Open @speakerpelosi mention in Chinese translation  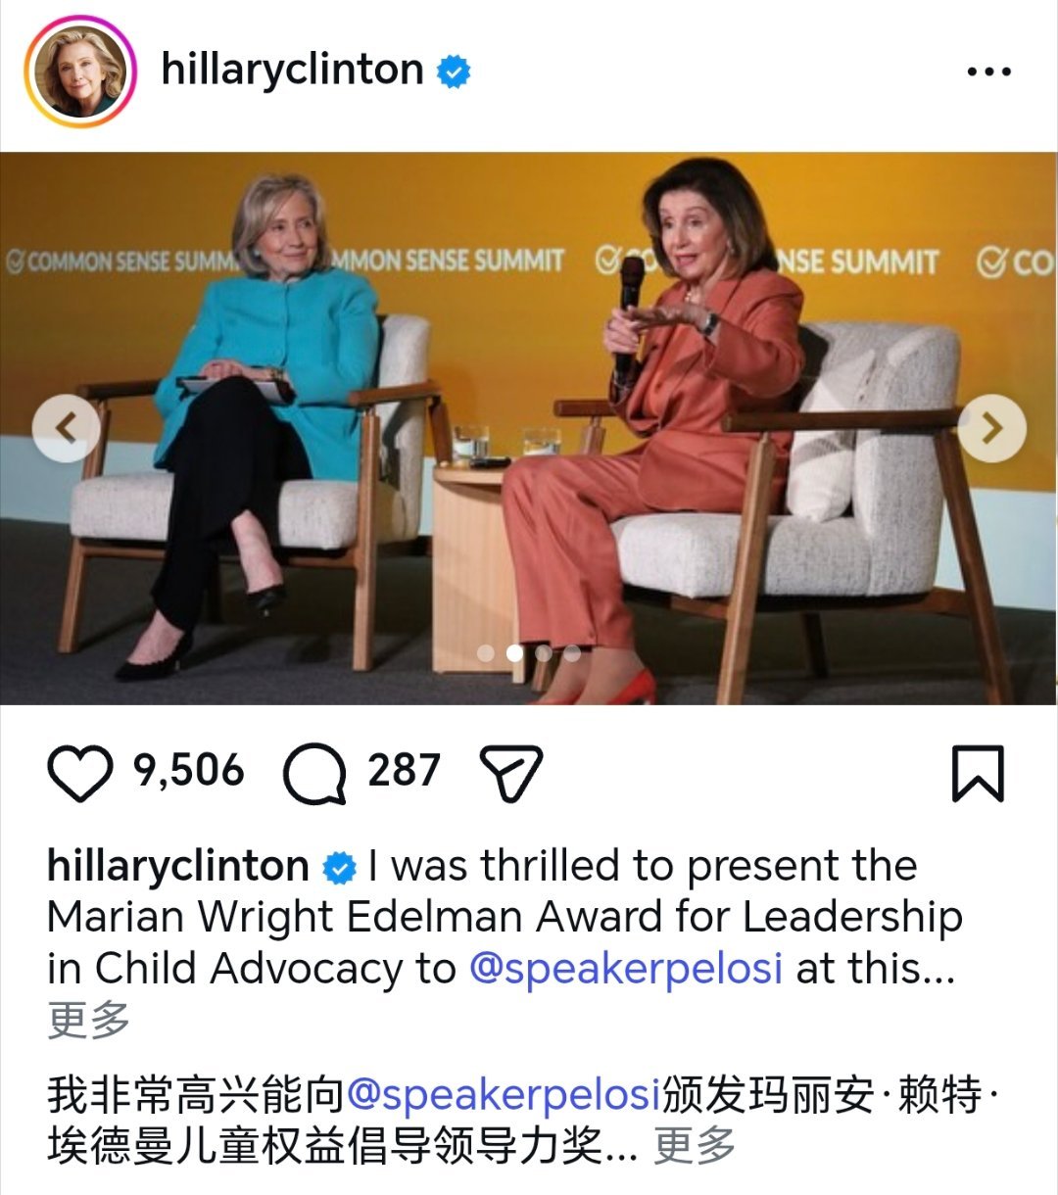tap(504, 1095)
